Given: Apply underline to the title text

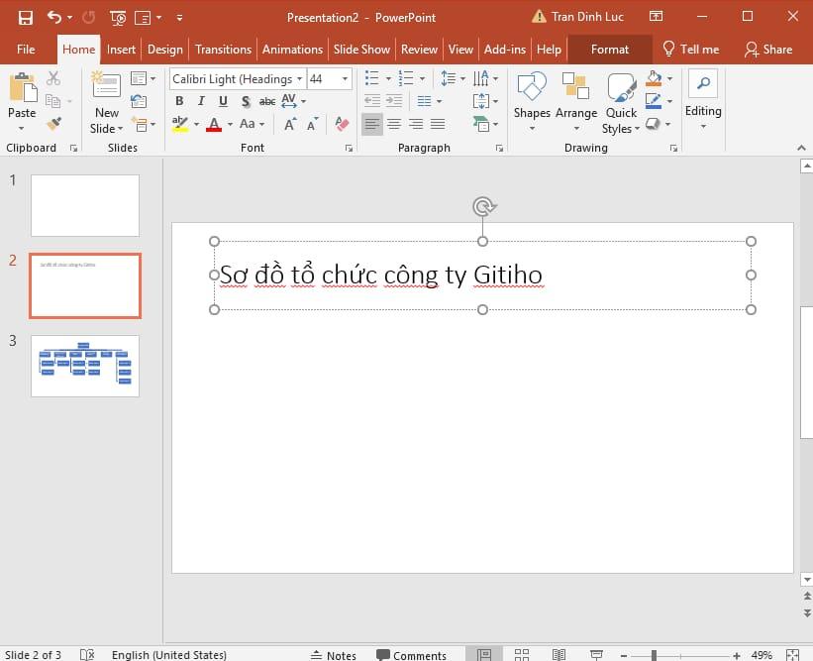Looking at the screenshot, I should (x=220, y=101).
